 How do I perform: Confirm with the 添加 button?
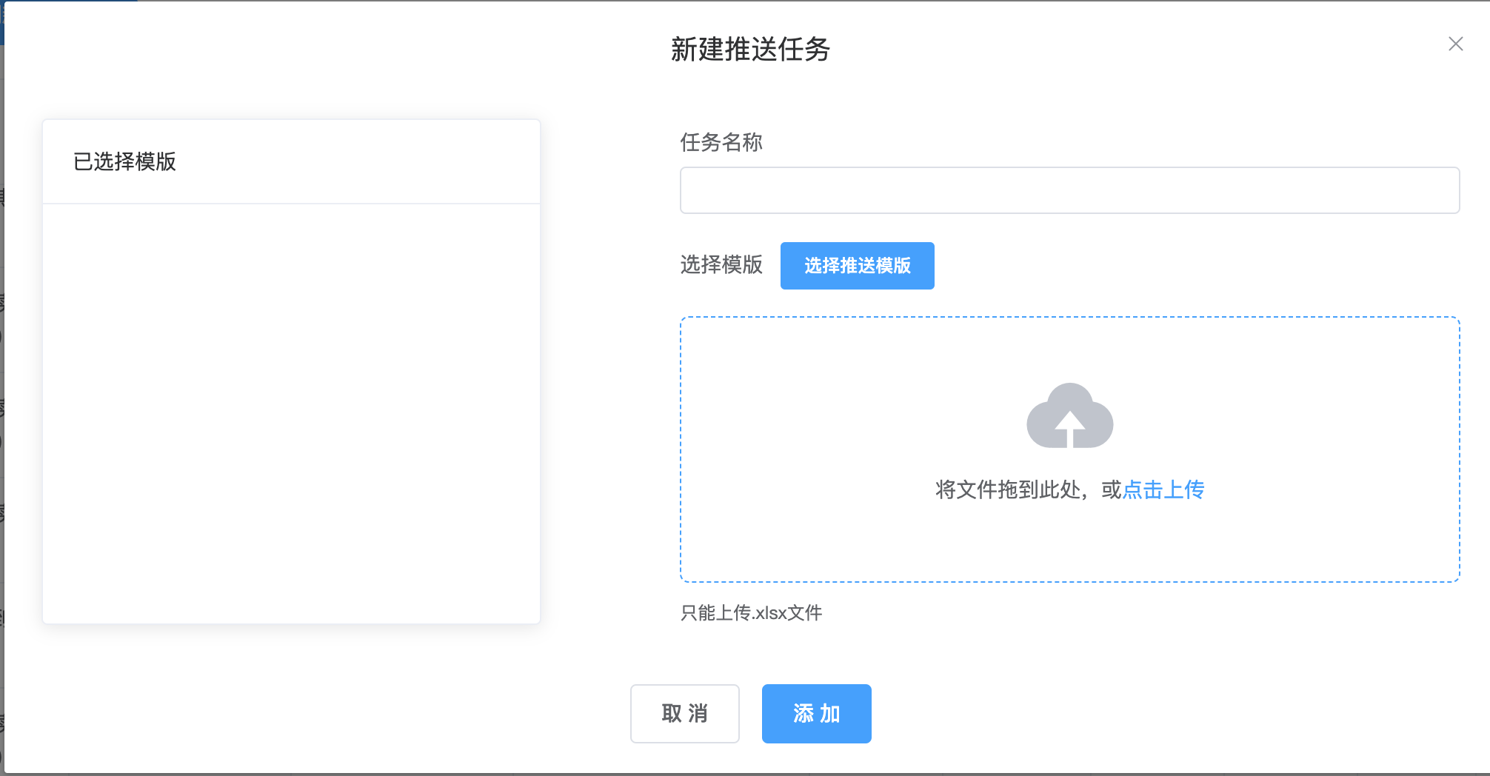(816, 713)
